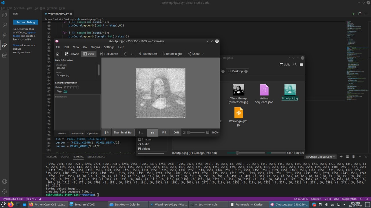Open Dolphin search icon

point(295,64)
